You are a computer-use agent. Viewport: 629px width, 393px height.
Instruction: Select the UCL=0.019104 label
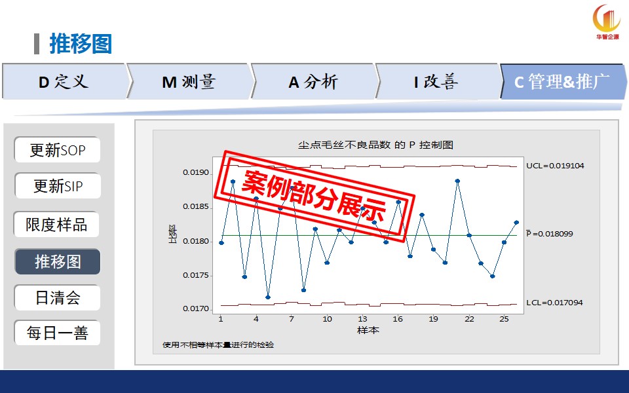pyautogui.click(x=555, y=166)
